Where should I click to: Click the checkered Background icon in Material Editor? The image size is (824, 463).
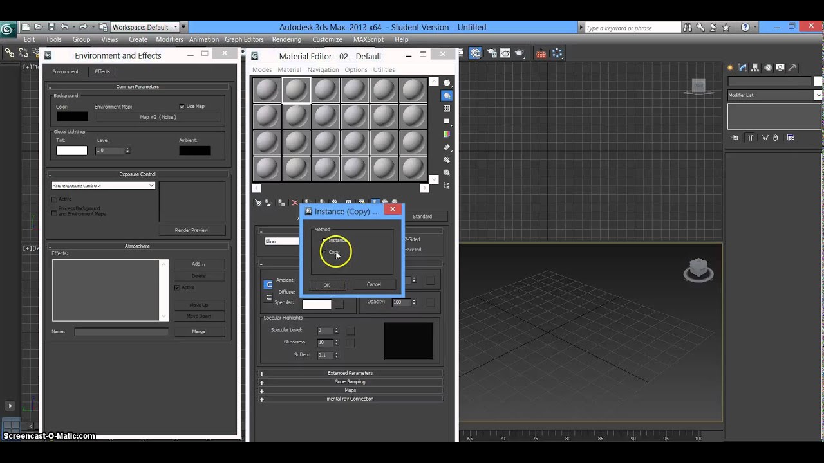(x=447, y=109)
